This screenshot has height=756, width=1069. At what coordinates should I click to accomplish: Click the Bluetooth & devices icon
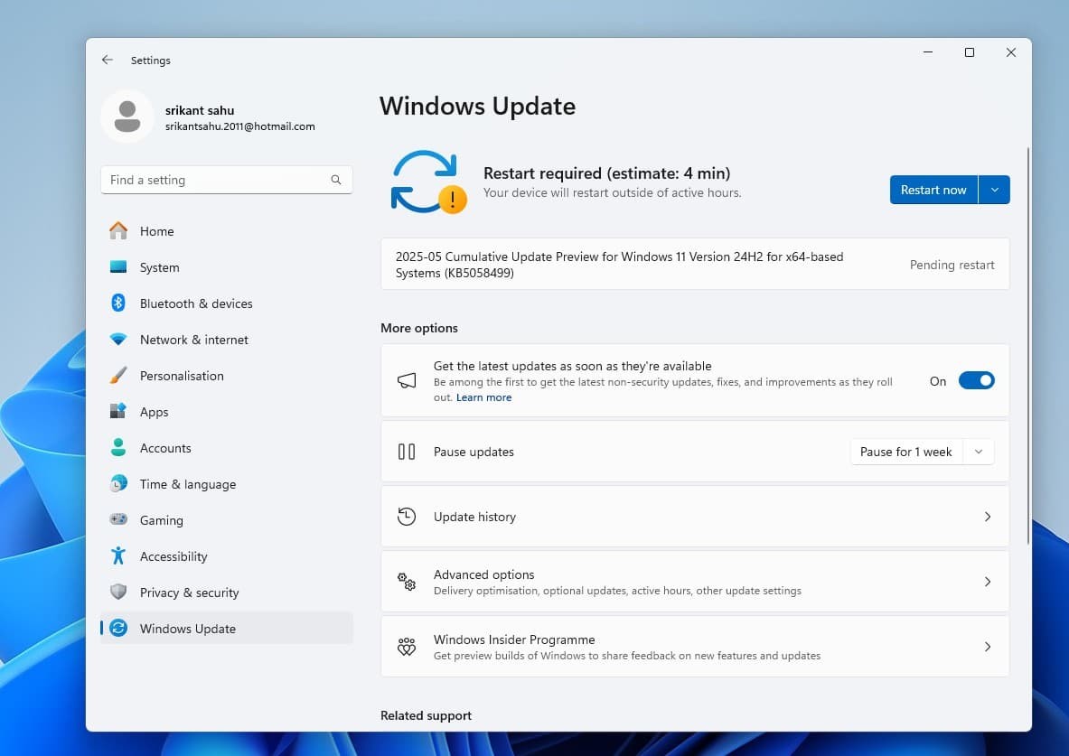[x=118, y=303]
